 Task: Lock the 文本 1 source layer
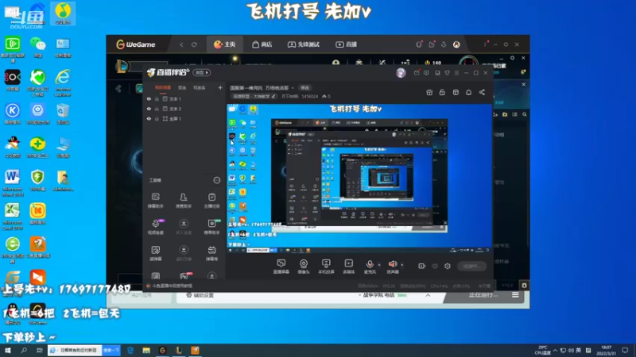(157, 98)
